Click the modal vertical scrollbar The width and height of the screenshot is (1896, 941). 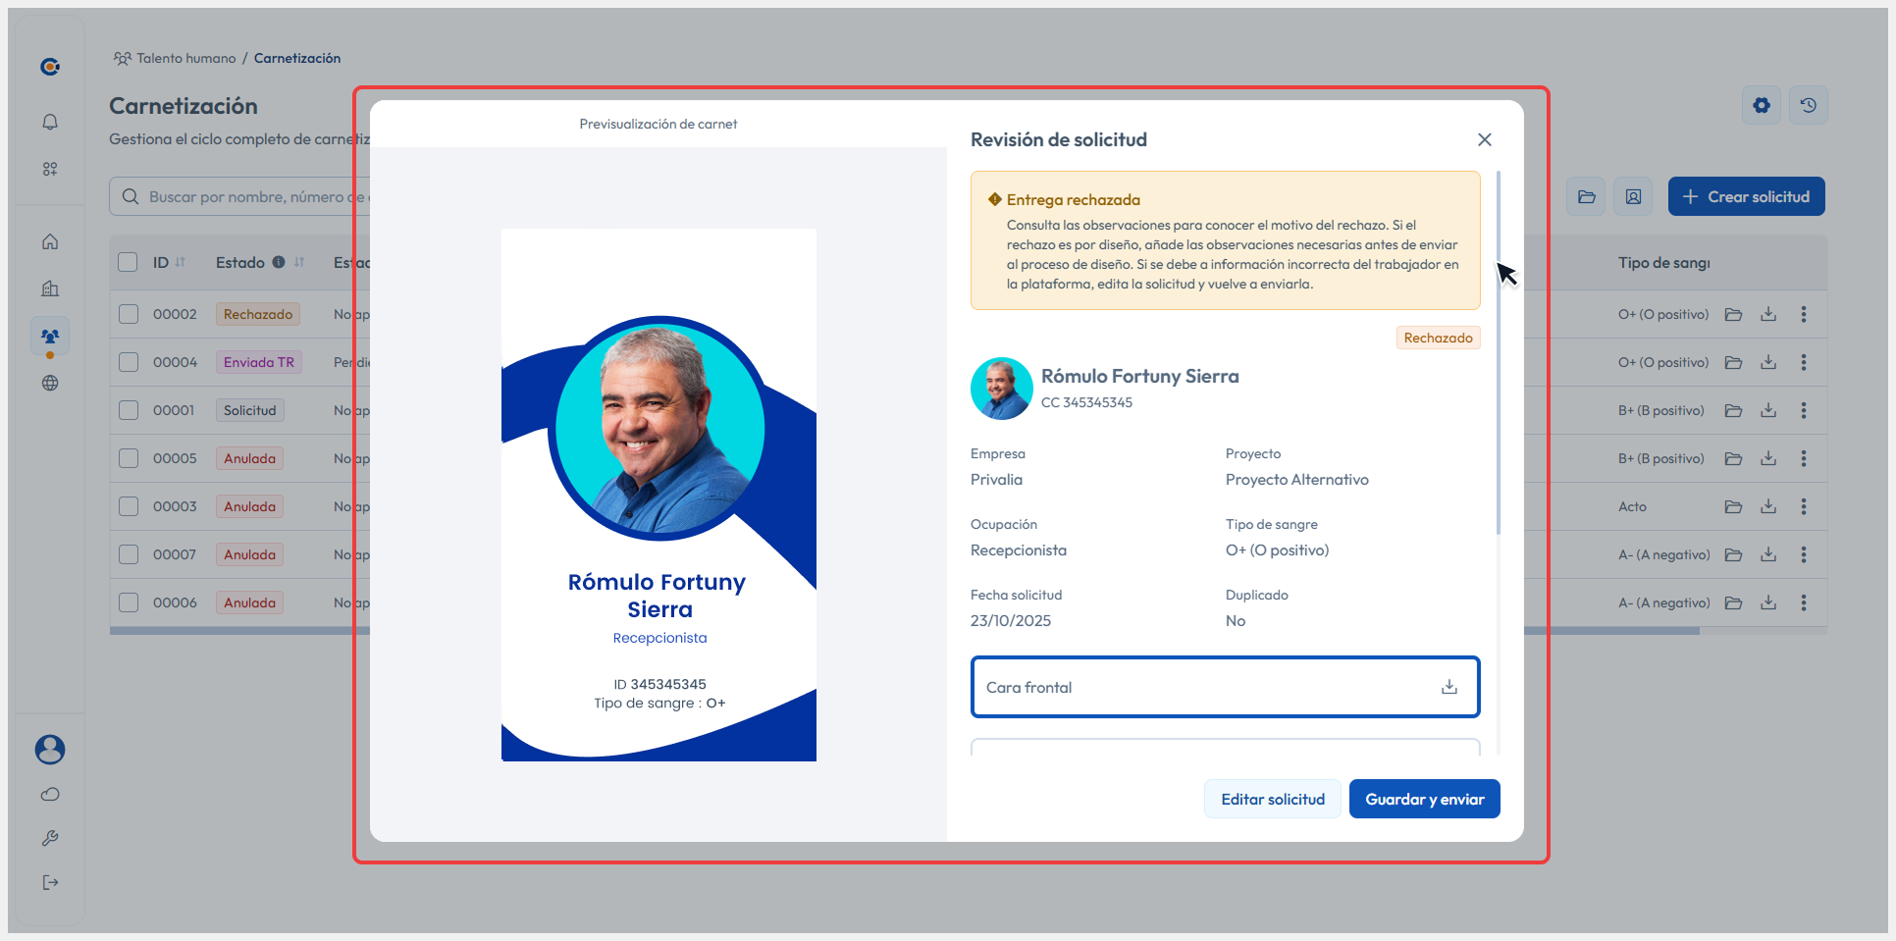[x=1498, y=353]
